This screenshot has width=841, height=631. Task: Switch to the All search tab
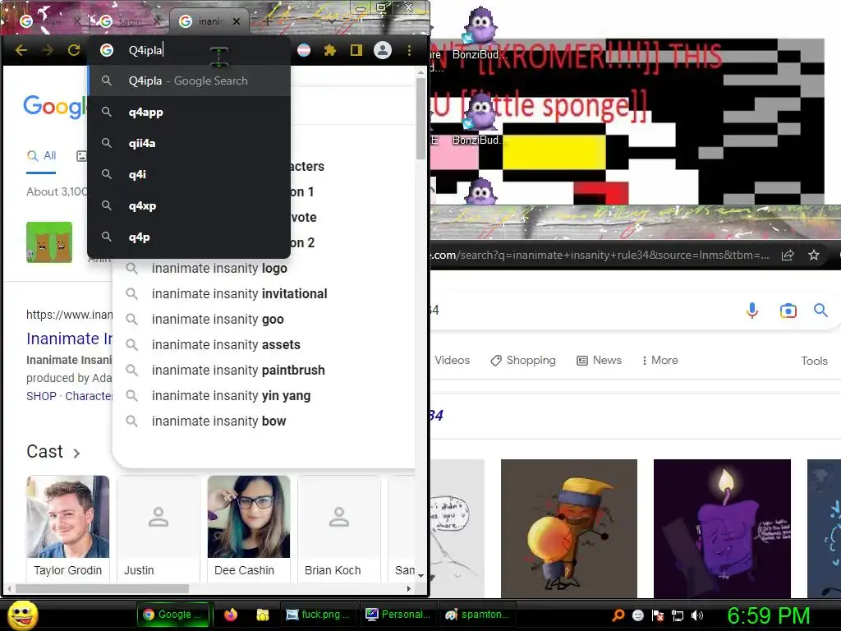tap(41, 156)
